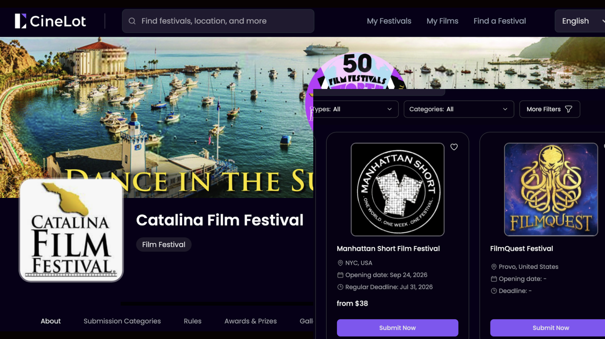
Task: Focus the Find festivals search field
Action: [218, 21]
